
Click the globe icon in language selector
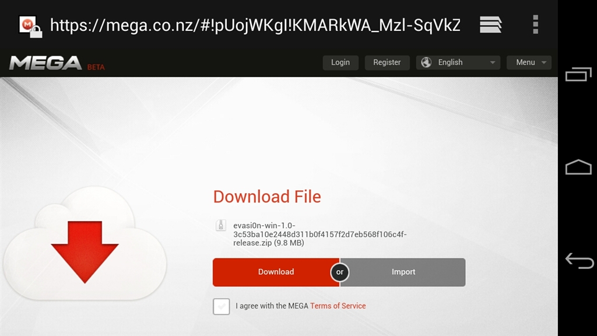click(426, 62)
